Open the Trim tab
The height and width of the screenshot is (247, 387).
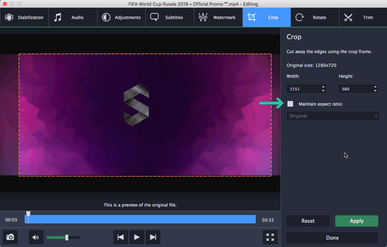(x=363, y=17)
